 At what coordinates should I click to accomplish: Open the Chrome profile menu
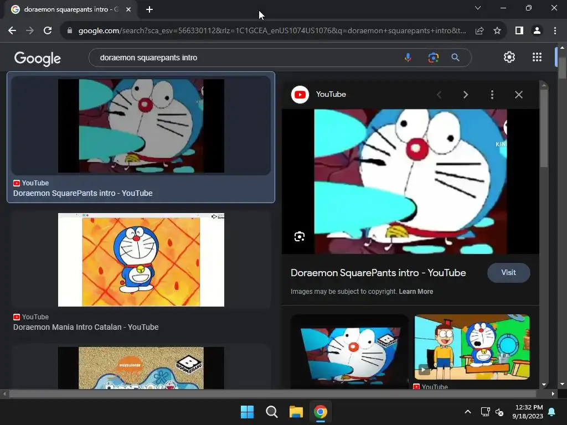pos(537,31)
